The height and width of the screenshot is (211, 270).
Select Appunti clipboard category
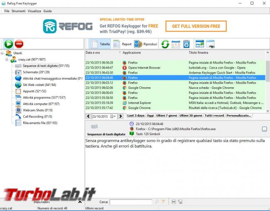pos(34,91)
